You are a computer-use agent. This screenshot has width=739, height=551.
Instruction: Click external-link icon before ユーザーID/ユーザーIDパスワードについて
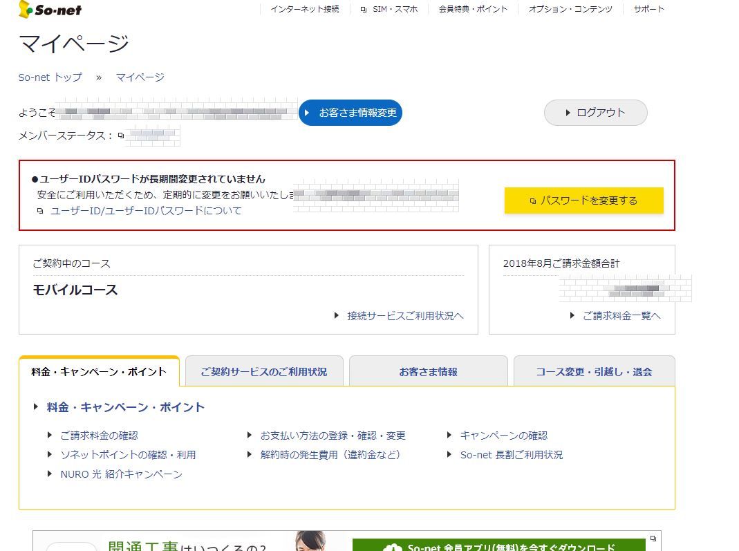click(x=40, y=211)
